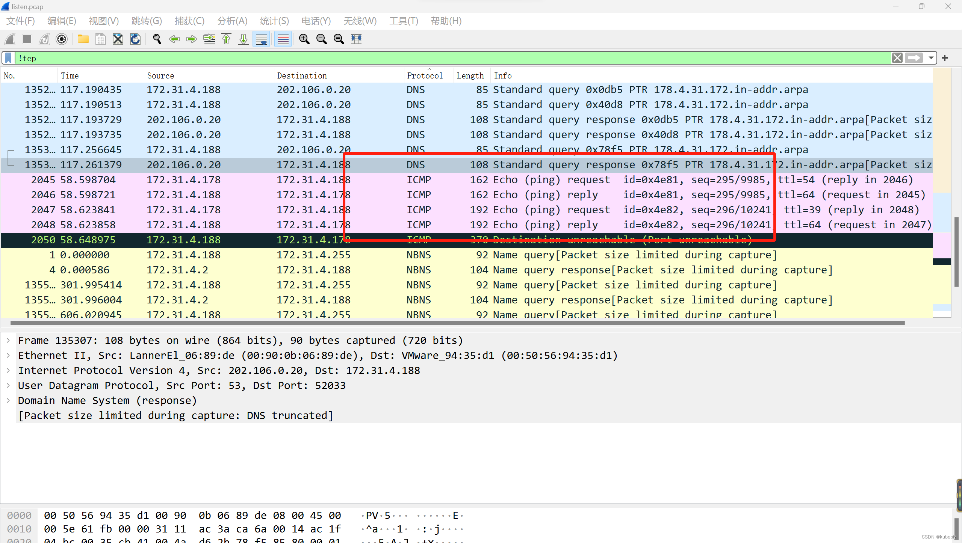Start capturing packets with shark fin icon
962x543 pixels.
click(x=10, y=39)
